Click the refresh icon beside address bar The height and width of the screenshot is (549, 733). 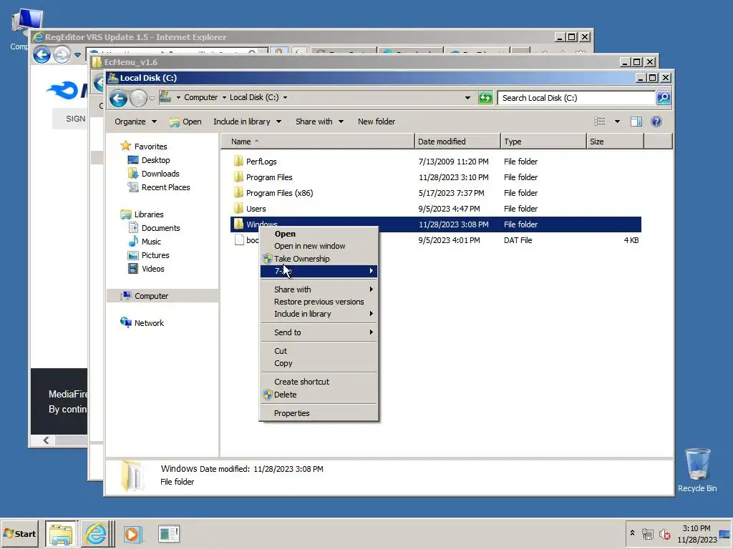[x=485, y=97]
